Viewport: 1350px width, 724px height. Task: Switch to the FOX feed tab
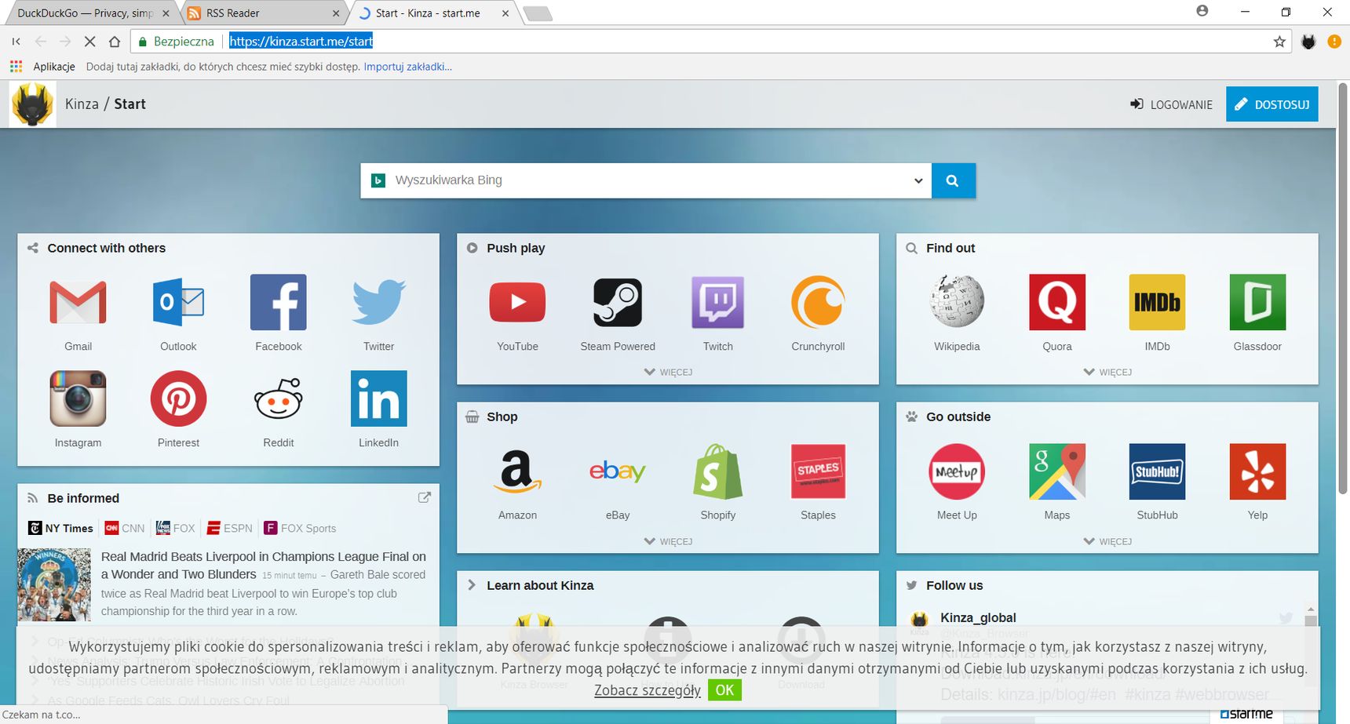pyautogui.click(x=175, y=528)
